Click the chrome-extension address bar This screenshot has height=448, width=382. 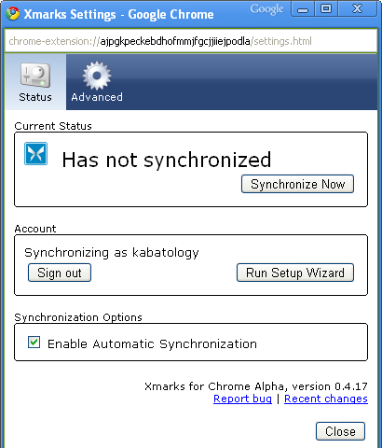pos(191,41)
